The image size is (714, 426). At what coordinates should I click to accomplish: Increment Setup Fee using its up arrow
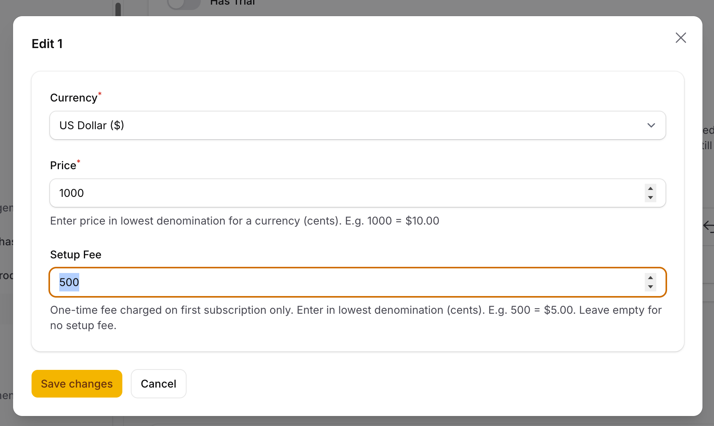[x=650, y=278]
